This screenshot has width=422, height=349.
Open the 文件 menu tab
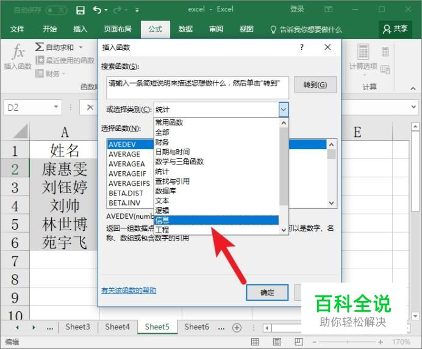[17, 29]
